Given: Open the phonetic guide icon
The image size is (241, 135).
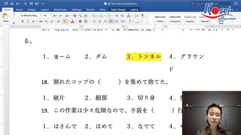Looking at the screenshot, I should pyautogui.click(x=80, y=16).
